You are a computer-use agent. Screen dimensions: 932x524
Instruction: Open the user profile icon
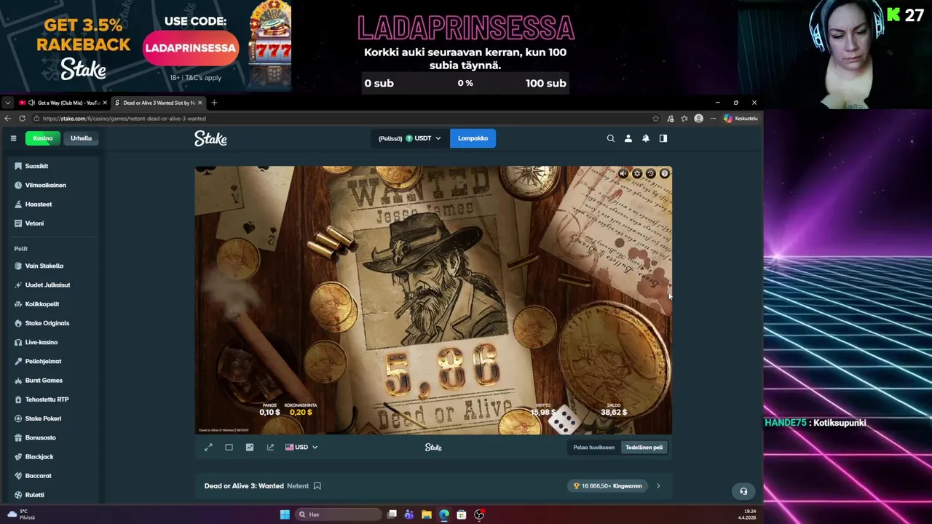click(x=628, y=138)
